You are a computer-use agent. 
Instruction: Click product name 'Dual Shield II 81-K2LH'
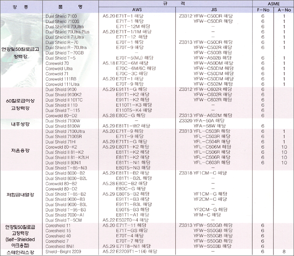67,158
